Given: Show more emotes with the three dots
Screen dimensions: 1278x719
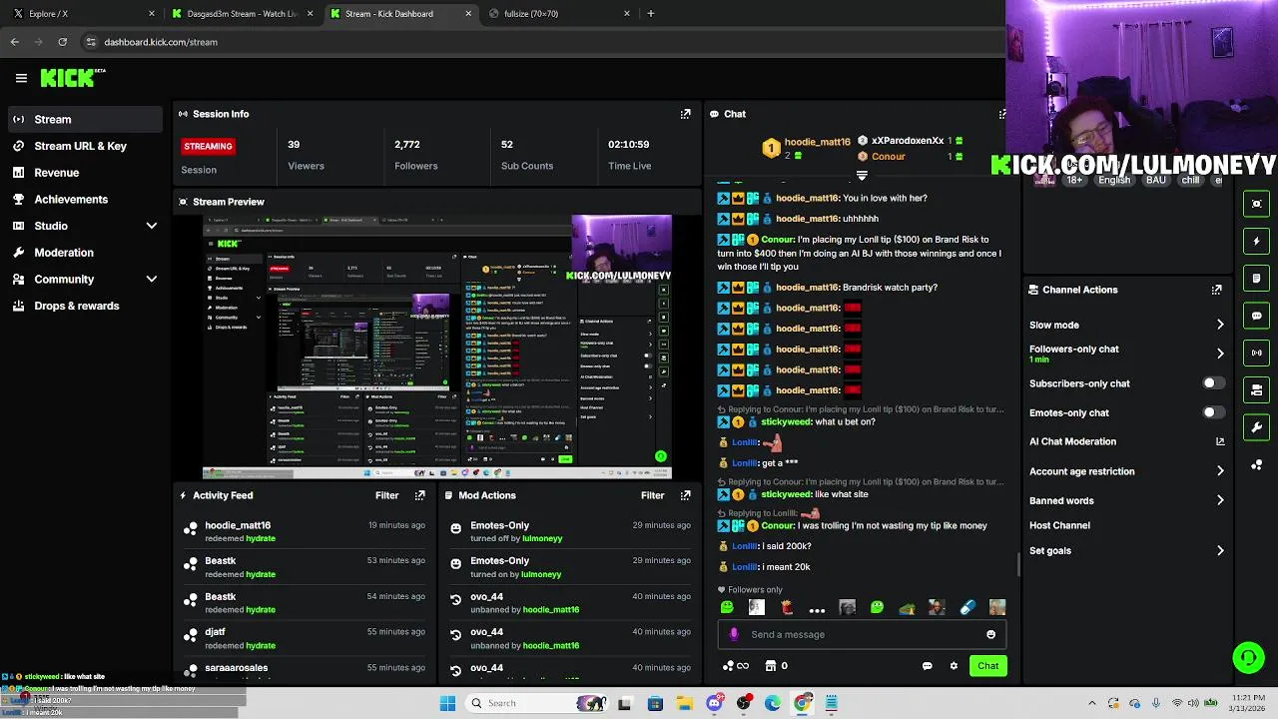Looking at the screenshot, I should (x=817, y=609).
